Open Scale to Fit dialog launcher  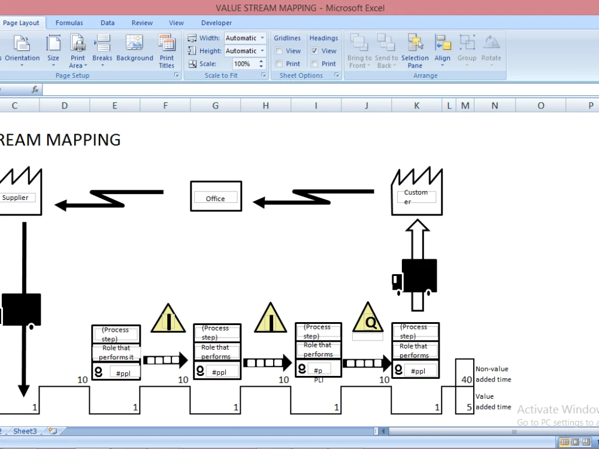tap(264, 75)
